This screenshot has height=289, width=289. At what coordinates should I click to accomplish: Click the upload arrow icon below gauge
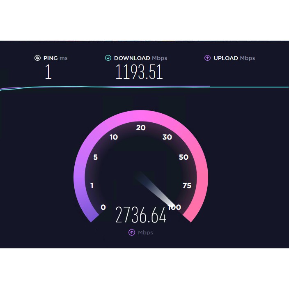(x=132, y=232)
